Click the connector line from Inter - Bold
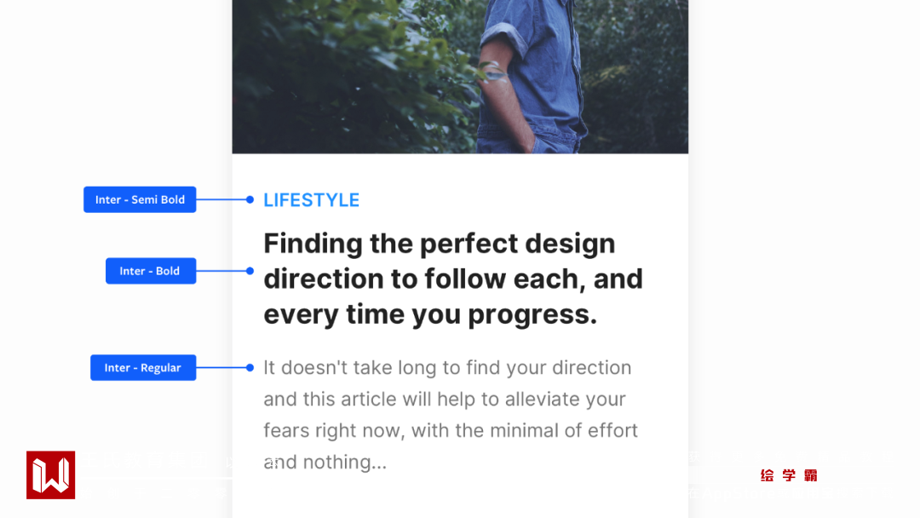The image size is (920, 518). point(221,271)
